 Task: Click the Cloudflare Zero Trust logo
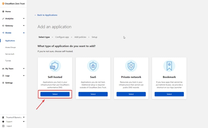(x=3, y=4)
